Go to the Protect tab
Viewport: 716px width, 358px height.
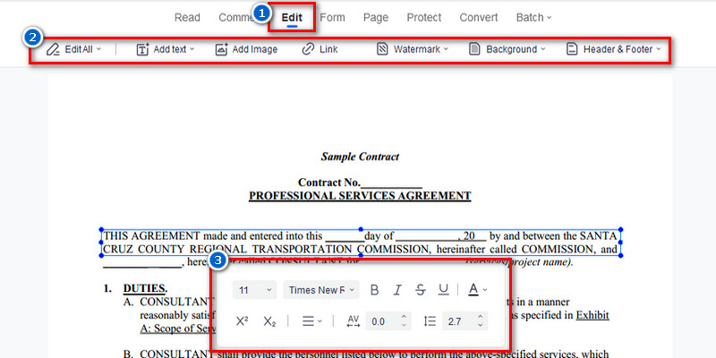(424, 18)
